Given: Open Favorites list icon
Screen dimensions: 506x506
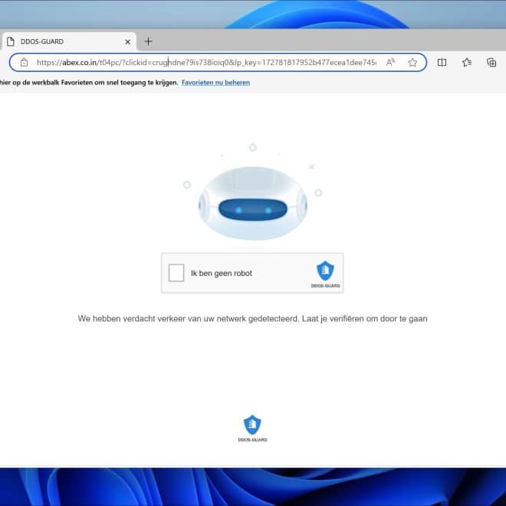Looking at the screenshot, I should click(x=467, y=62).
